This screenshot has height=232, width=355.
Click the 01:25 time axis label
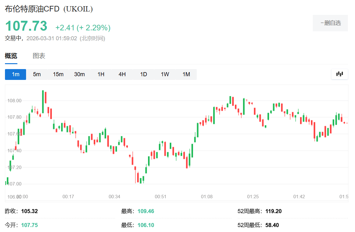(253, 197)
